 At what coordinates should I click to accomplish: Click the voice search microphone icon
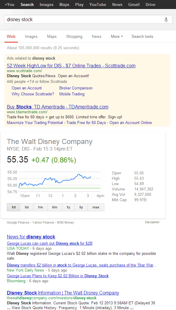tap(166, 19)
